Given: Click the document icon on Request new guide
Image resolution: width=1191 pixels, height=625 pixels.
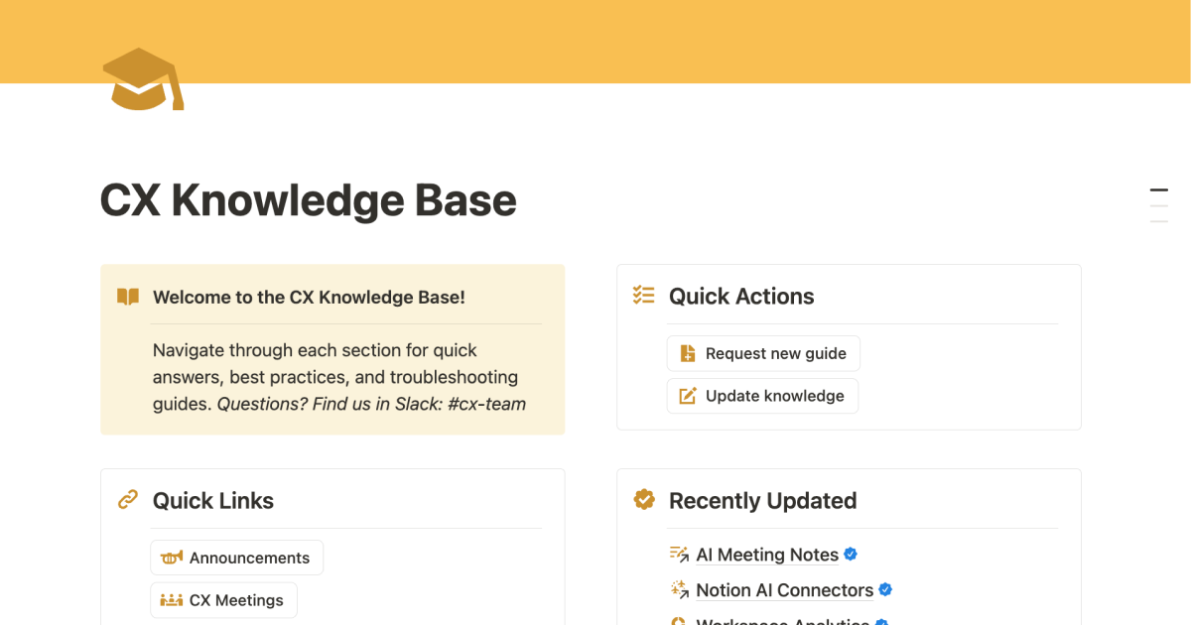Looking at the screenshot, I should 688,353.
